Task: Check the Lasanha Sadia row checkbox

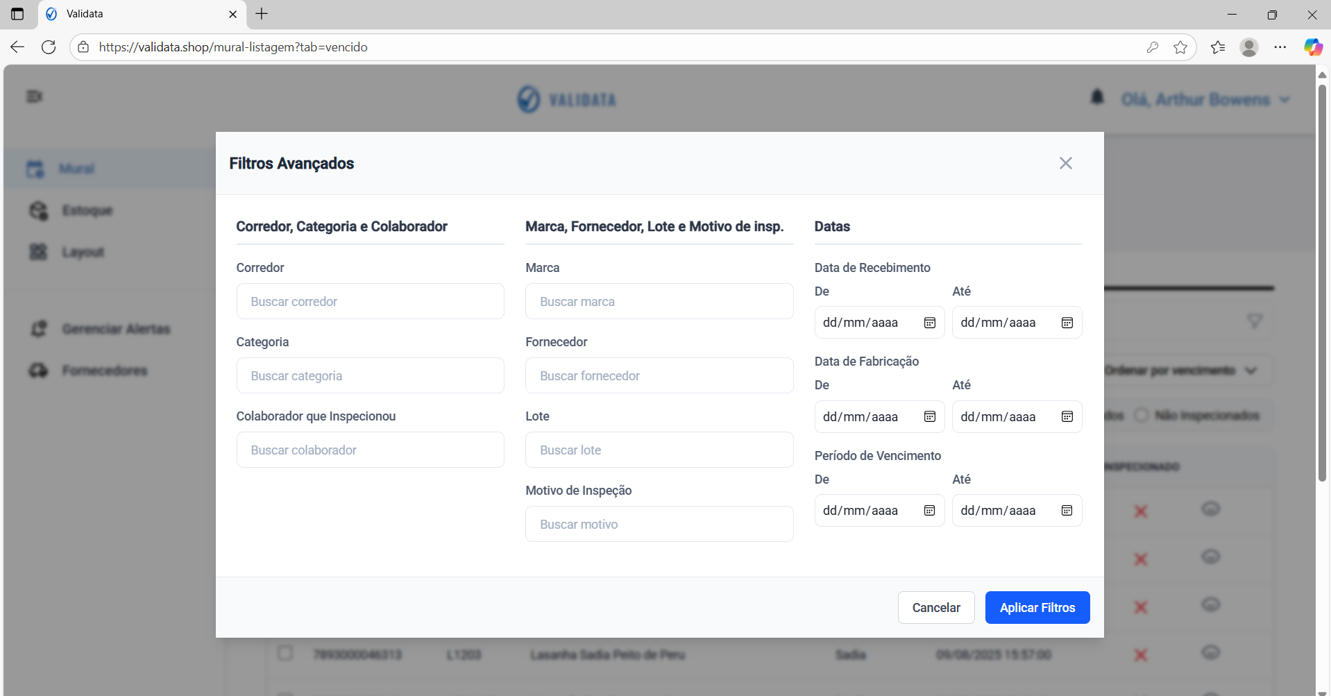Action: point(285,653)
